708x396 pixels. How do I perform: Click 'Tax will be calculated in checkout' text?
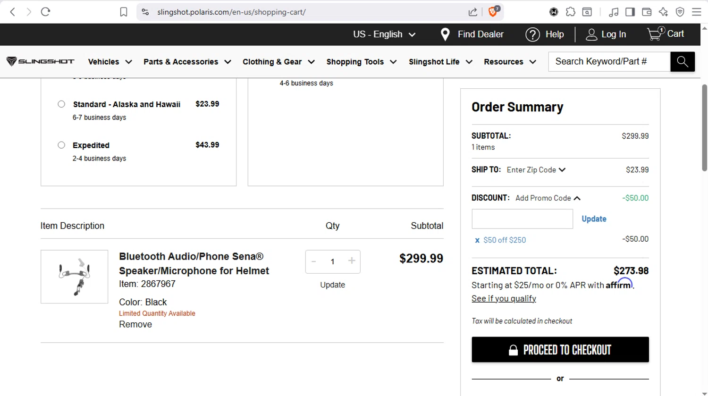522,321
